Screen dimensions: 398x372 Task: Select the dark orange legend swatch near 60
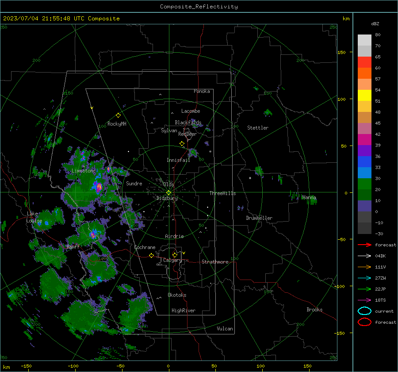point(364,73)
